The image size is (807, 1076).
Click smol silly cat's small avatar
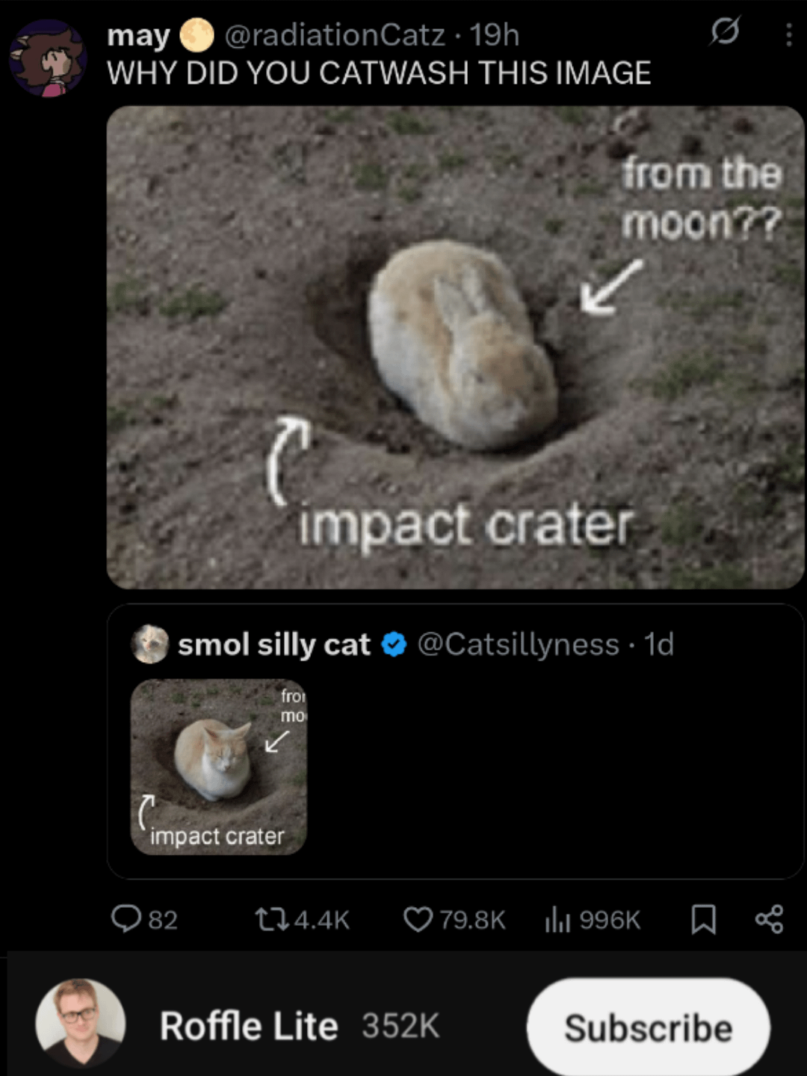coord(149,644)
